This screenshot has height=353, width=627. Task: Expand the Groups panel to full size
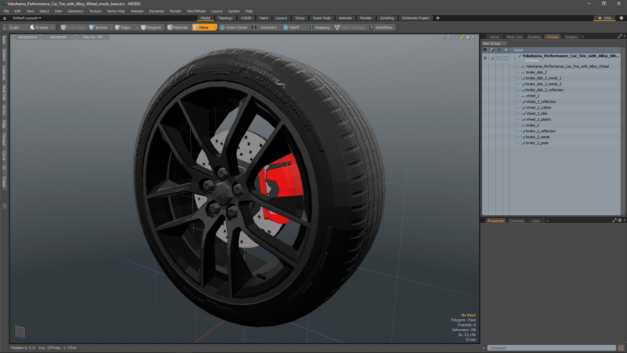point(619,37)
